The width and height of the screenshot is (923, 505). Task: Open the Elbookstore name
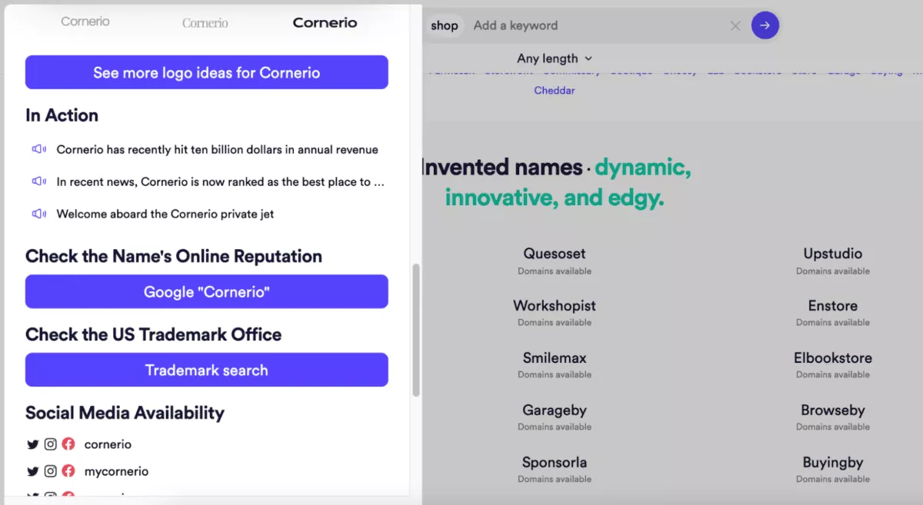pos(833,358)
